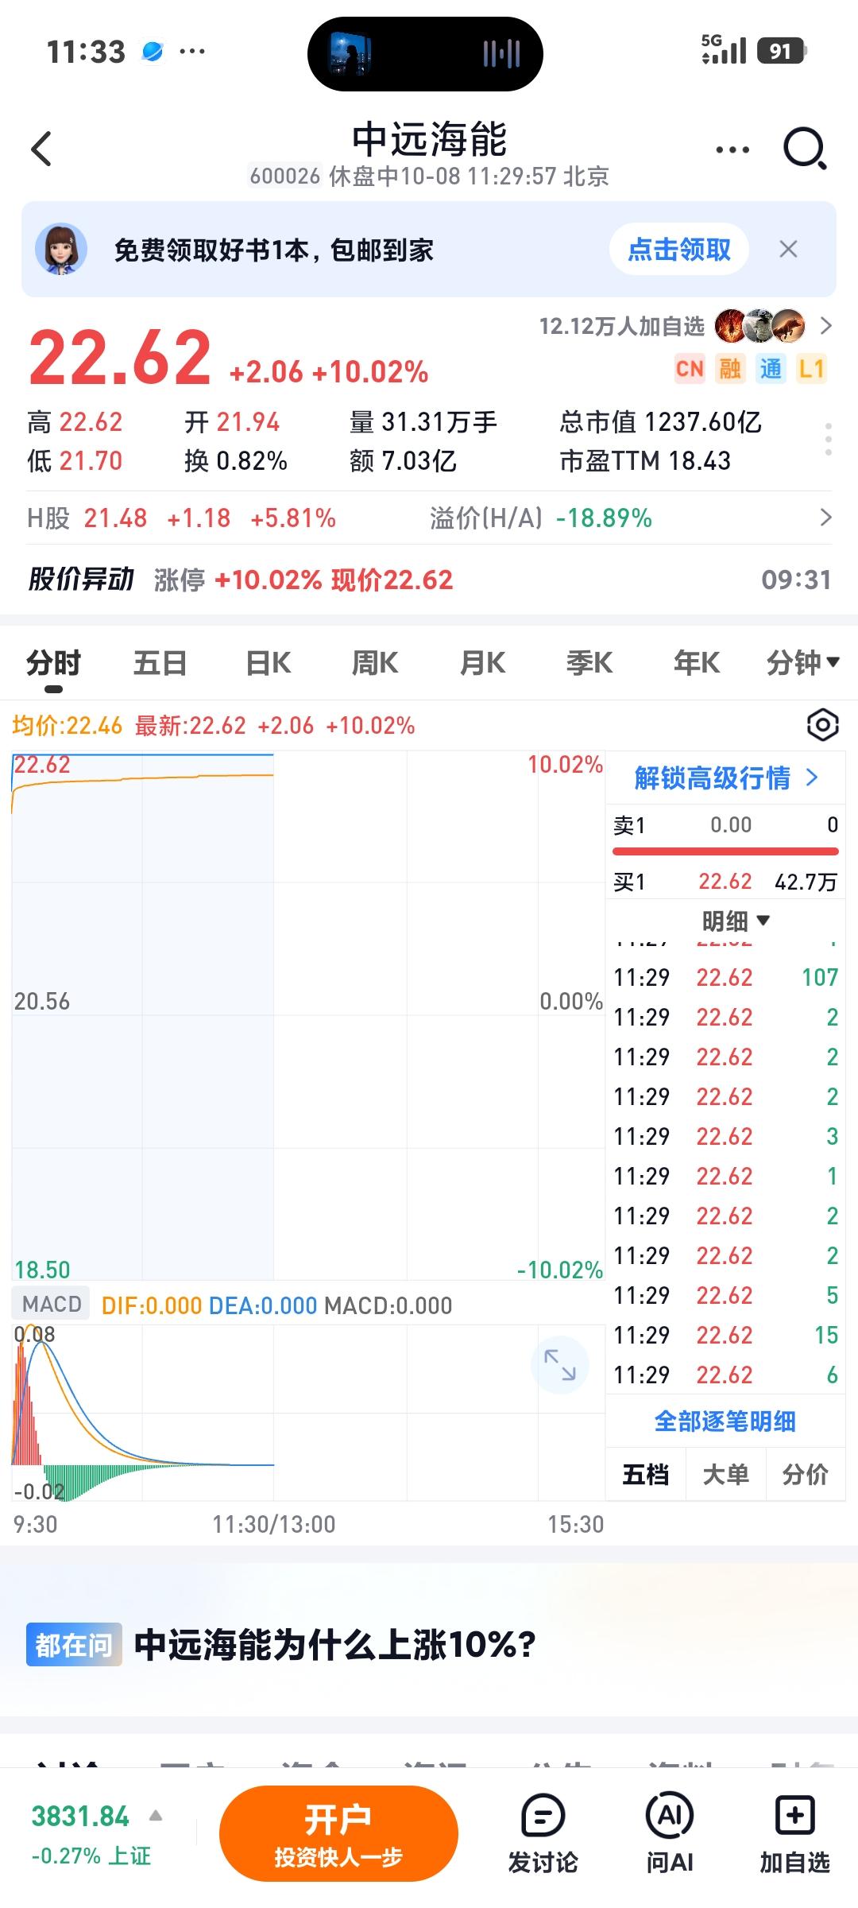
Task: Tap the back arrow icon
Action: [x=41, y=149]
